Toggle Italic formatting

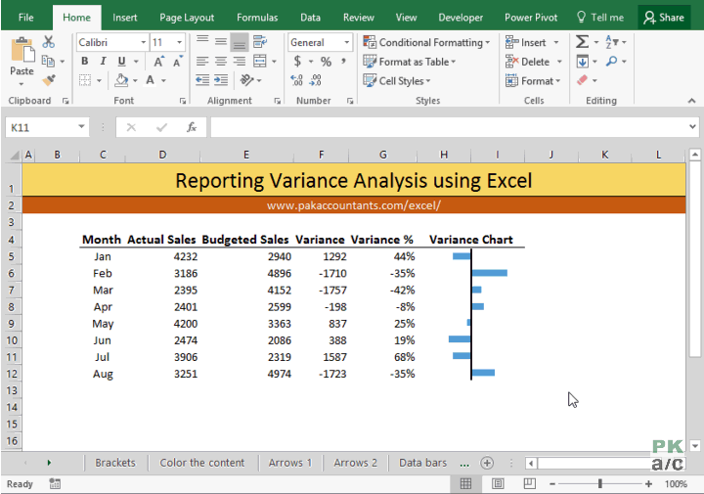point(103,61)
